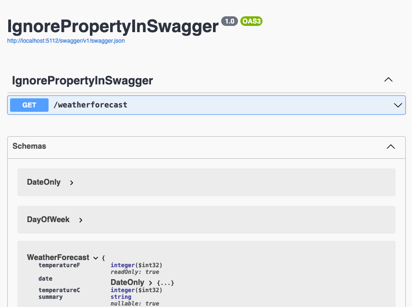Click the blue GET method badge
Image resolution: width=412 pixels, height=307 pixels.
click(x=29, y=105)
